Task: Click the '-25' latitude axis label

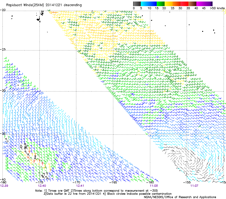Action: point(3,49)
